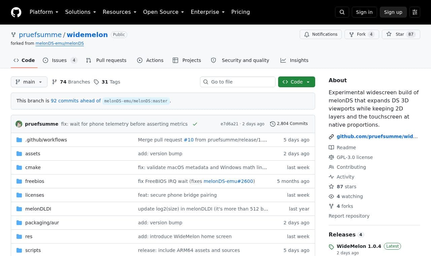Open the Security and quality tab
The image size is (431, 256).
point(240,60)
